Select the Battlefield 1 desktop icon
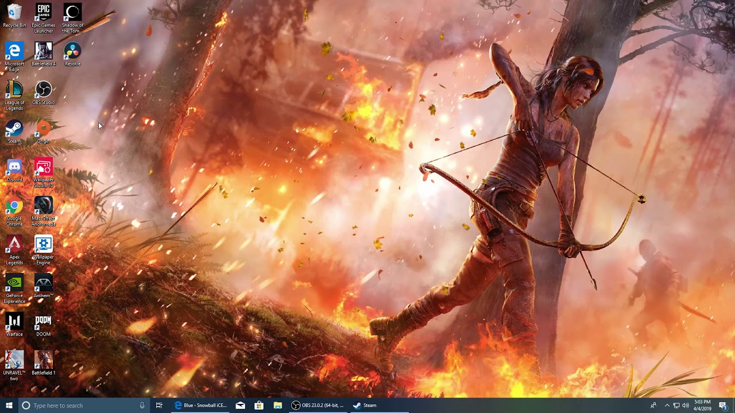The width and height of the screenshot is (735, 413). click(43, 363)
